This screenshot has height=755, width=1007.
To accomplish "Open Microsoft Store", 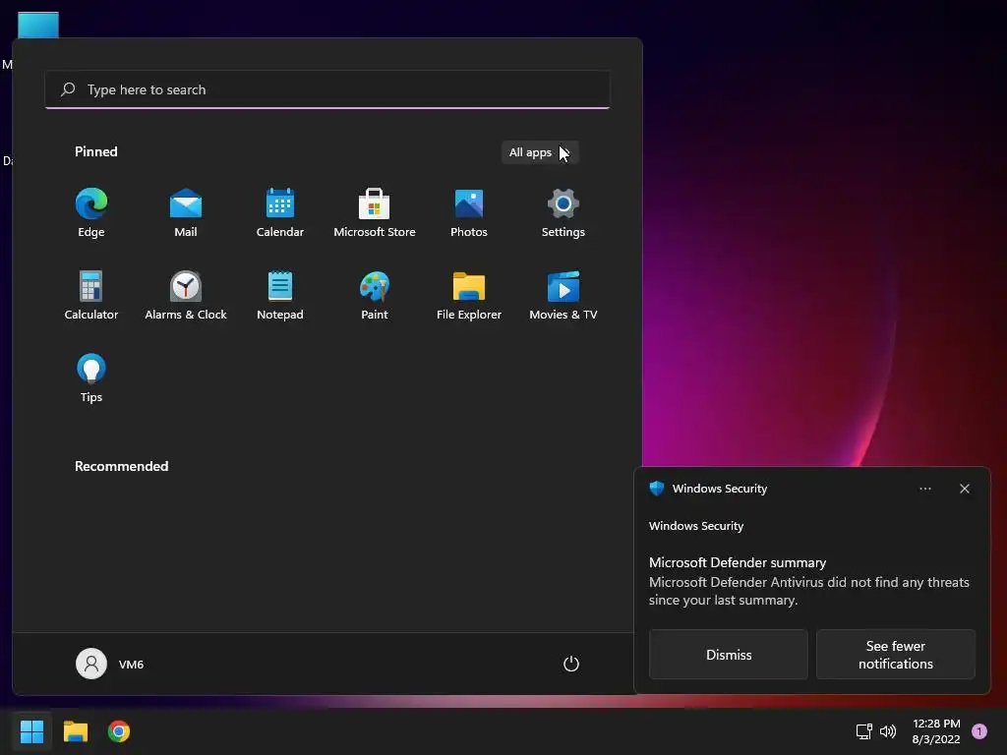I will coord(375,213).
